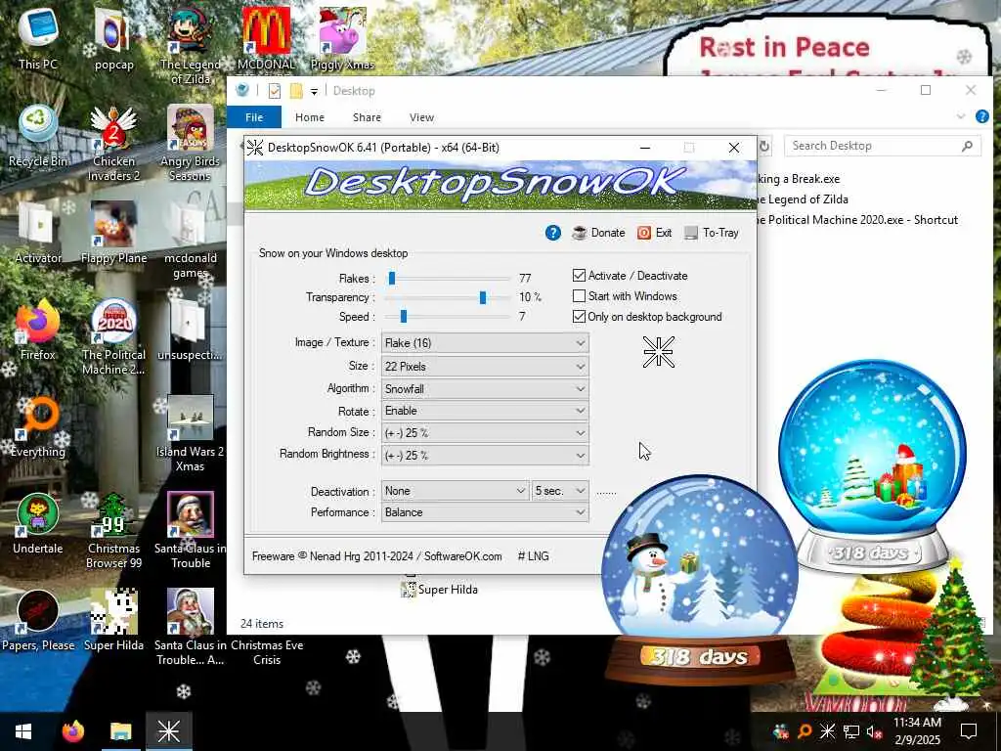Open Customize Quick Access Toolbar arrow
The height and width of the screenshot is (751, 1001).
pos(314,91)
